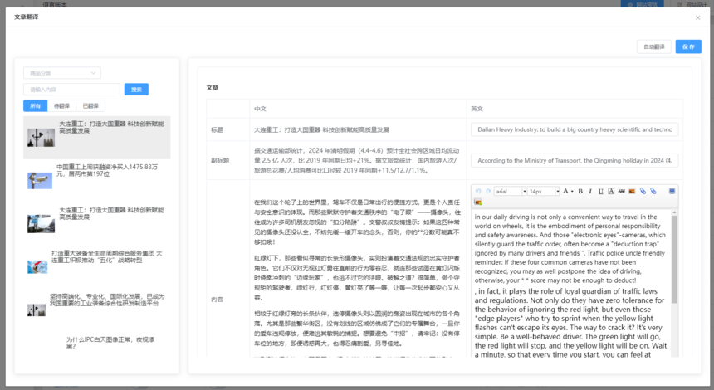The height and width of the screenshot is (390, 714).
Task: Select the 中国重工上周获融资净买入 article thumbnail
Action: click(39, 179)
